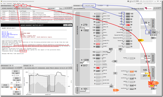Click the star icon in NEM Summary header
Screen dimensions: 163x97
[x=15, y=68]
